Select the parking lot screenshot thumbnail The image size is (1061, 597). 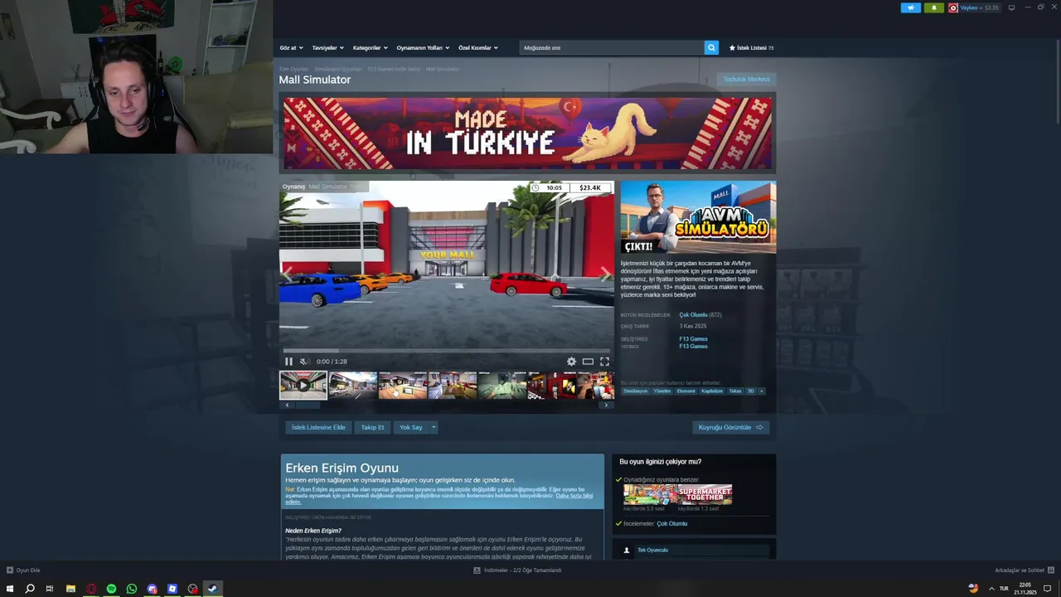coord(353,386)
